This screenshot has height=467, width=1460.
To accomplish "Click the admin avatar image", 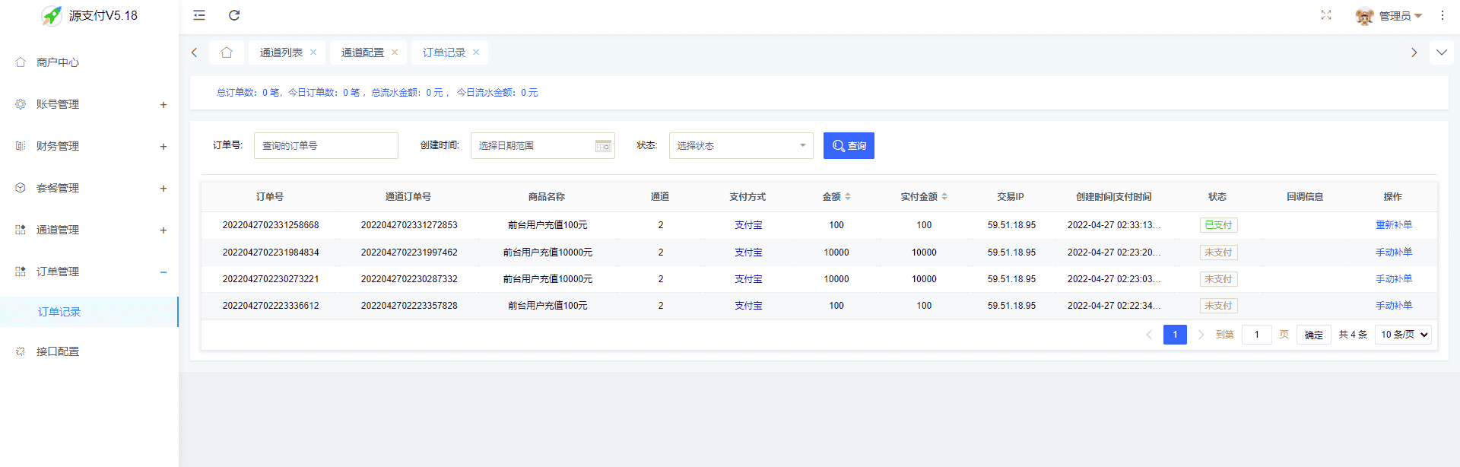I will click(1365, 16).
